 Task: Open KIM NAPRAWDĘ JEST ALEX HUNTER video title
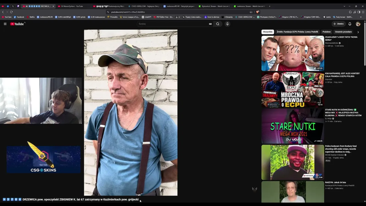tap(342, 75)
